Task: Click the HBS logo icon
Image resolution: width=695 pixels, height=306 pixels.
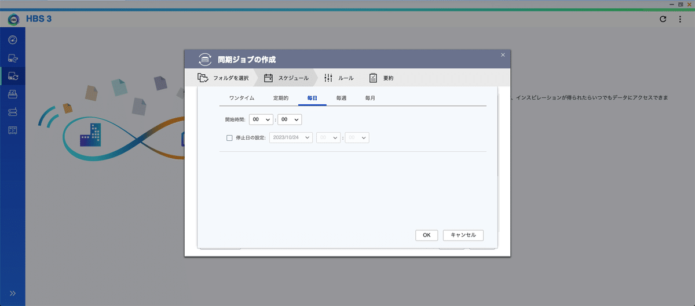Action: tap(13, 19)
